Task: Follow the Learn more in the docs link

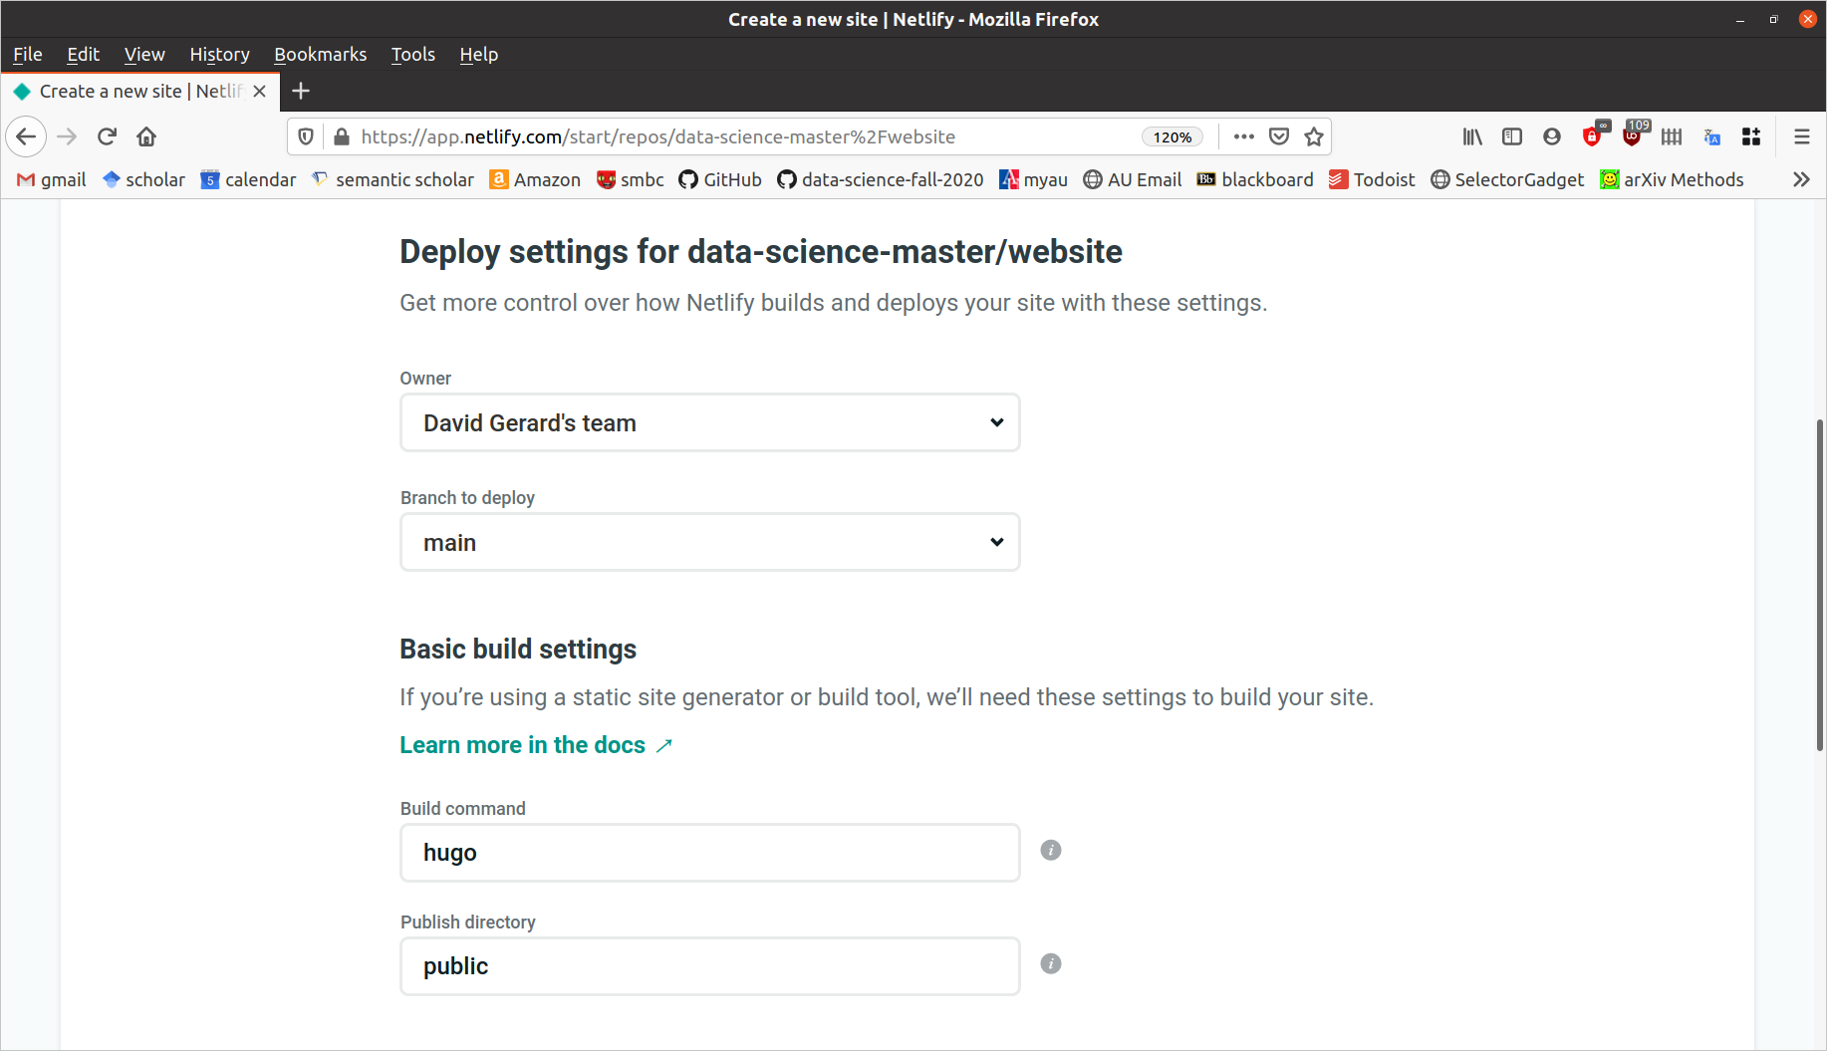Action: 536,745
